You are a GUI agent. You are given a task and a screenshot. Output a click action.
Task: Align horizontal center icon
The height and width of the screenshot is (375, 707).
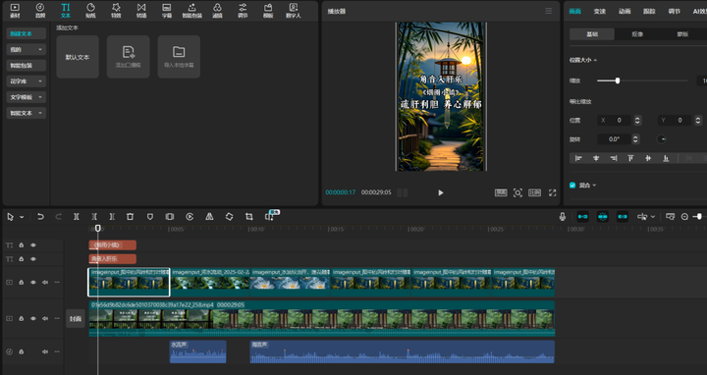596,158
